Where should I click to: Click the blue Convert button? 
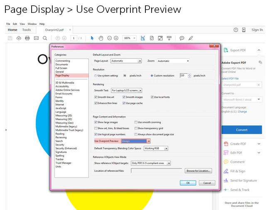242,130
